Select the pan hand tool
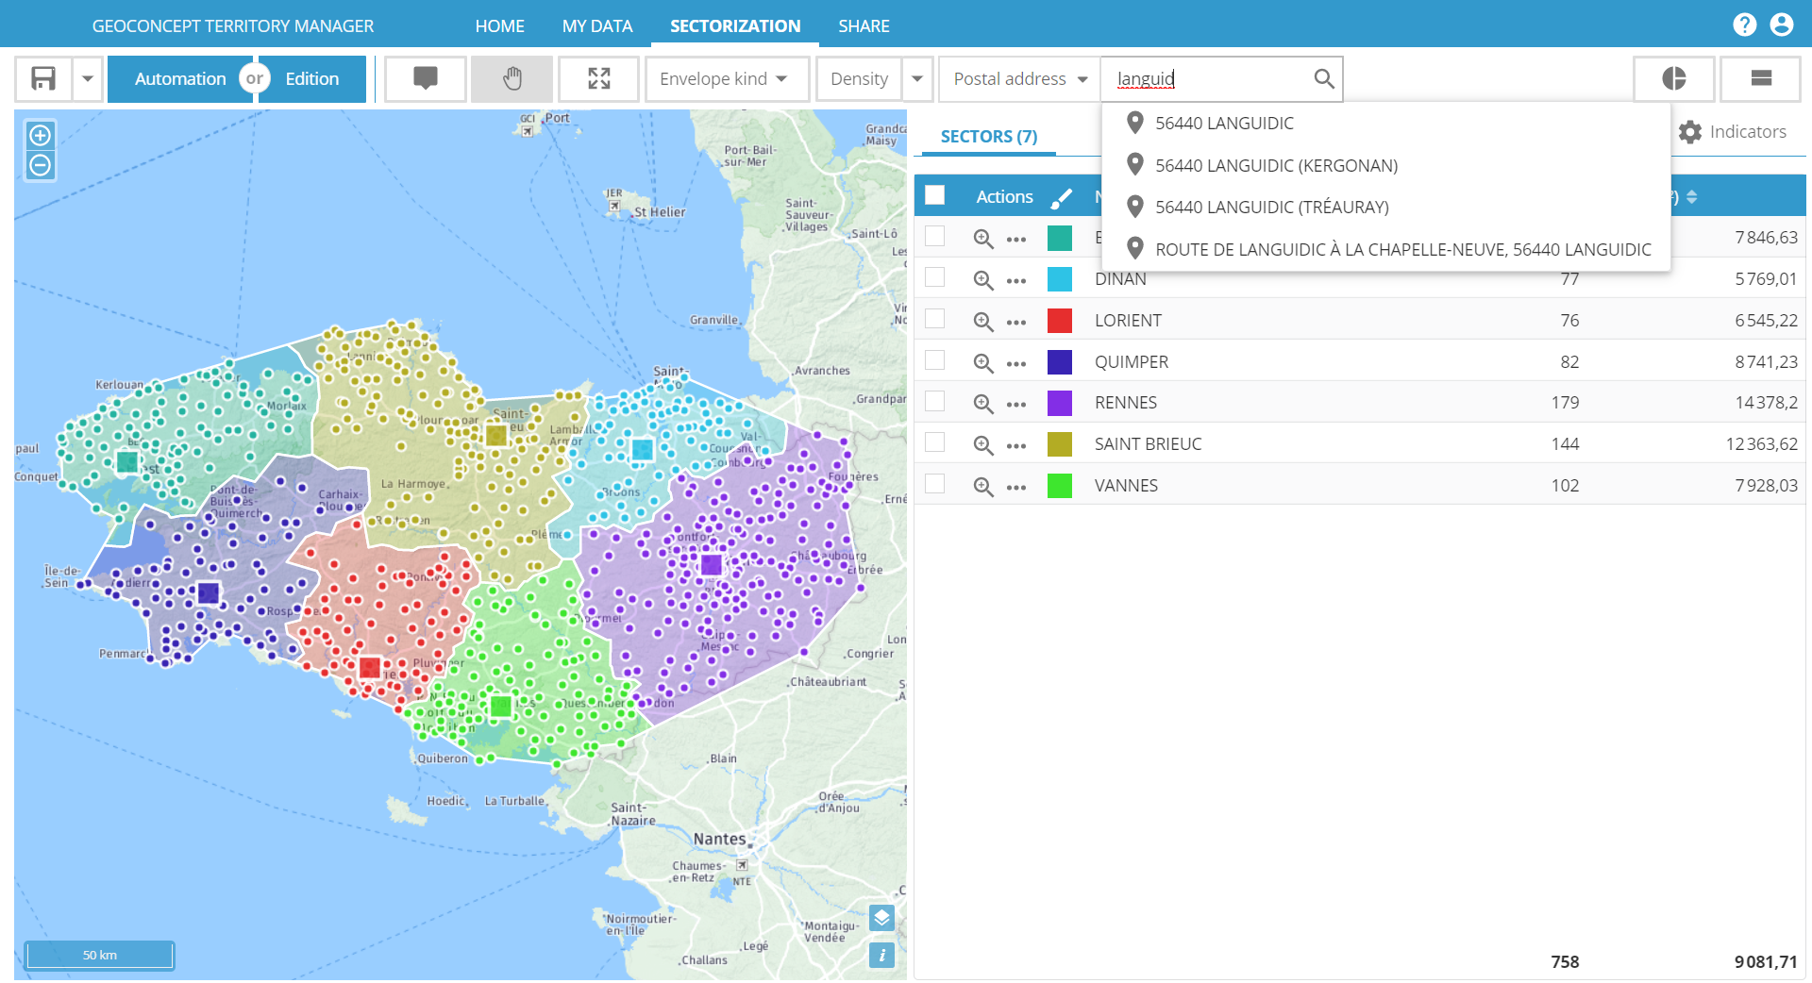This screenshot has height=983, width=1812. click(x=512, y=78)
